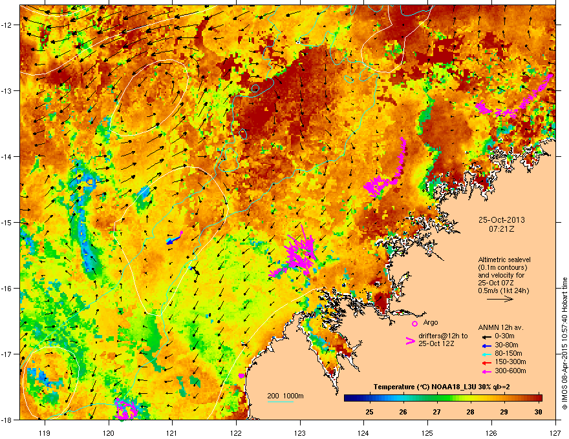This screenshot has height=439, width=569.
Task: Click the '0-30m' depth label
Action: point(504,336)
